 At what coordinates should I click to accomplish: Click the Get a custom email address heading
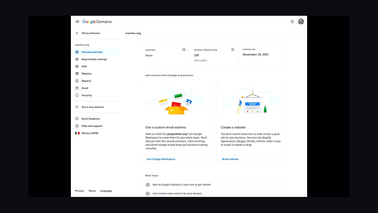(x=166, y=127)
